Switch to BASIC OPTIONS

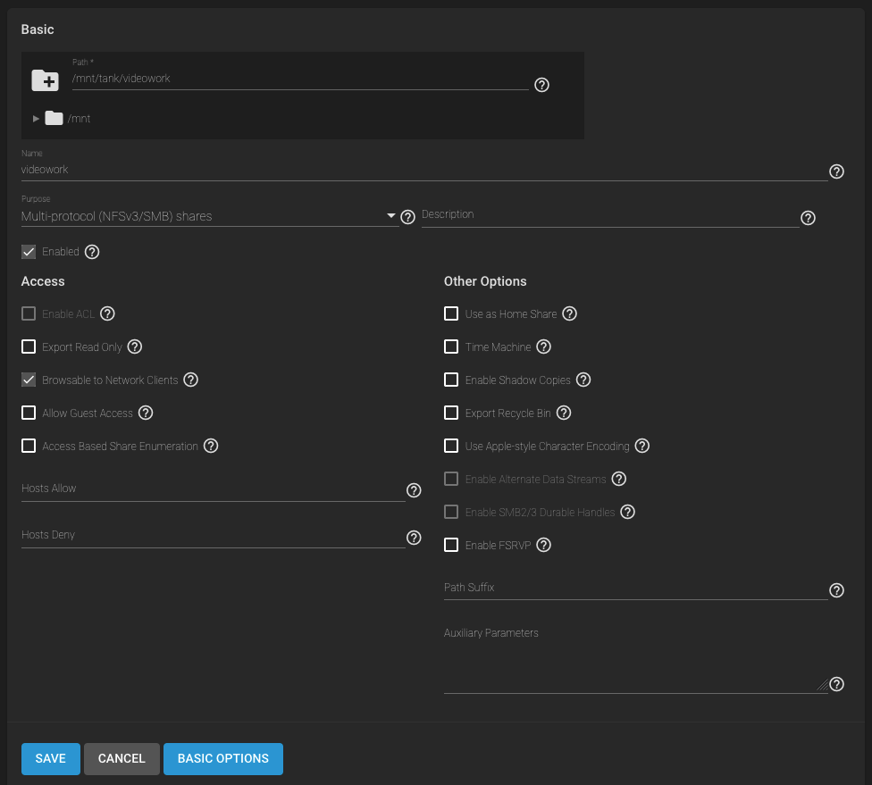223,759
